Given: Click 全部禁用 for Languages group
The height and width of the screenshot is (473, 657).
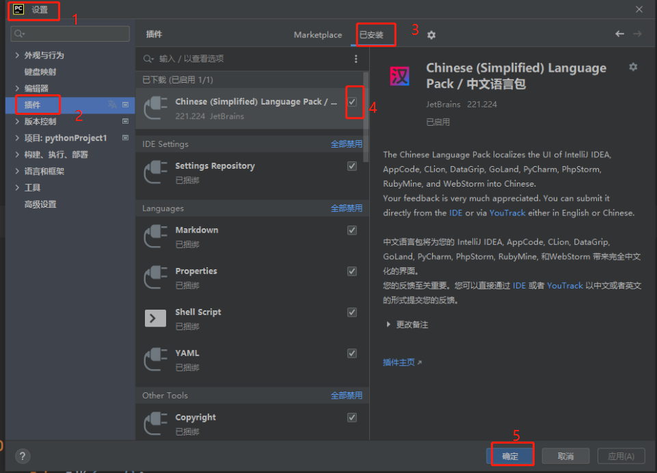Looking at the screenshot, I should click(347, 208).
